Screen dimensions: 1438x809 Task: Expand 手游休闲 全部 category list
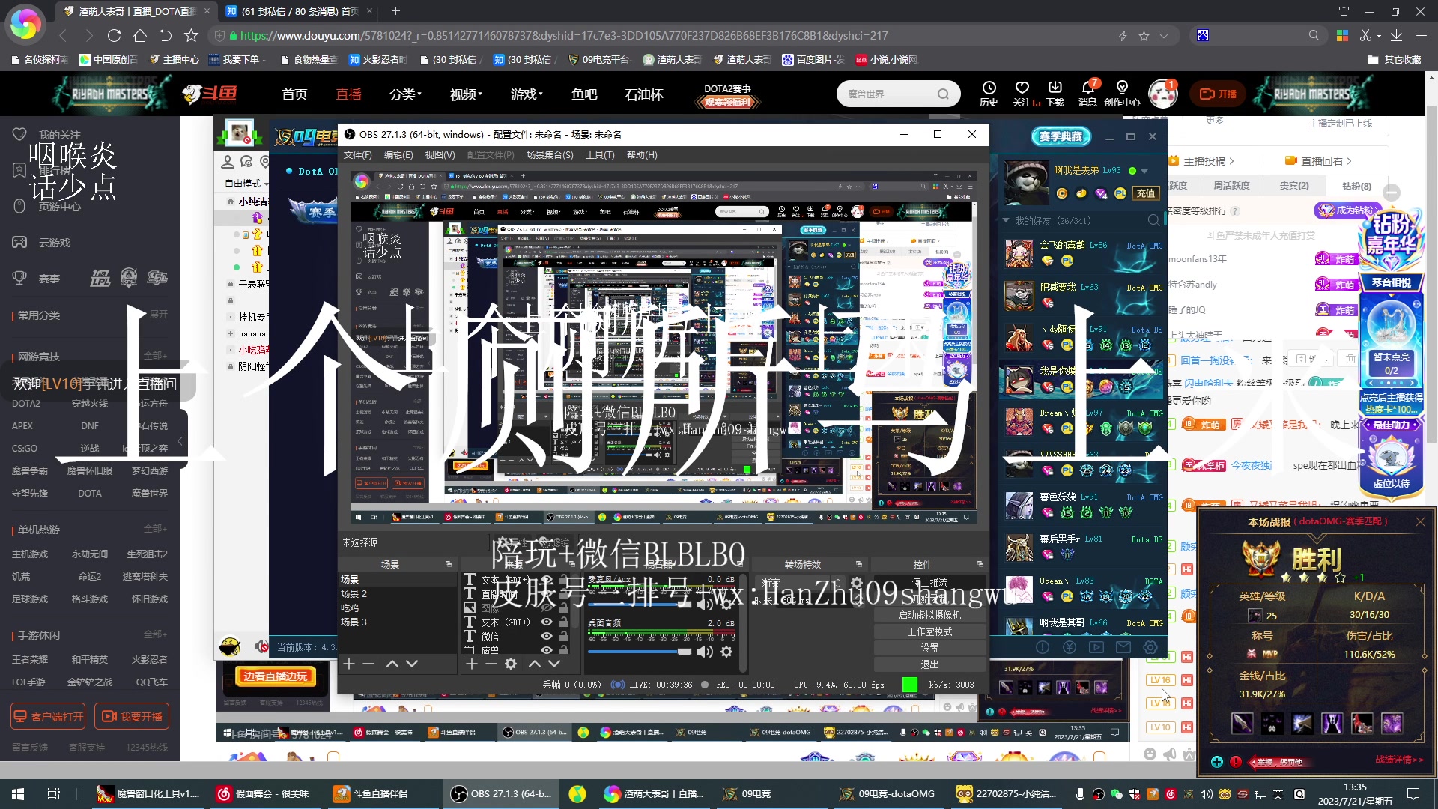155,634
